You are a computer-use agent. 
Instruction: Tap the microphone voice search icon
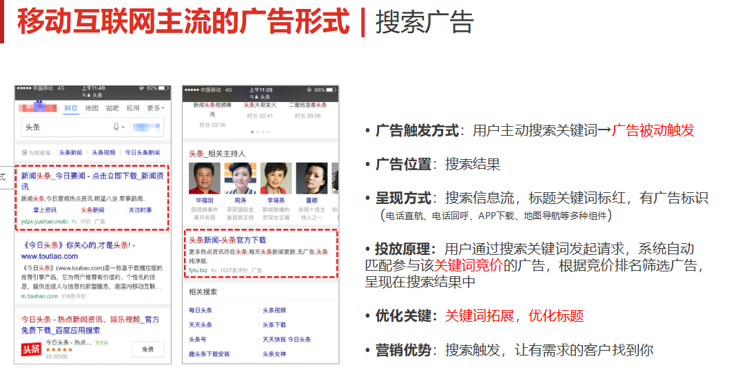click(116, 127)
